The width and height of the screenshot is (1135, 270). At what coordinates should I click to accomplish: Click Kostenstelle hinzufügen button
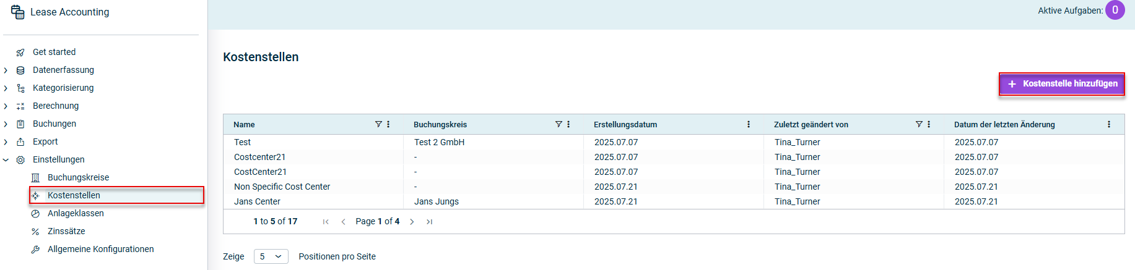[x=1061, y=83]
